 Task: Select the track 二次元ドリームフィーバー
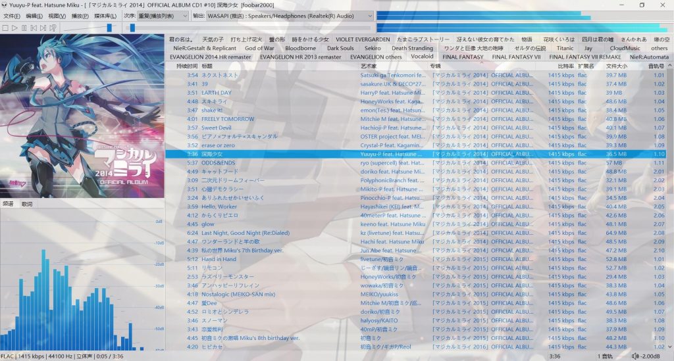tap(416, 180)
